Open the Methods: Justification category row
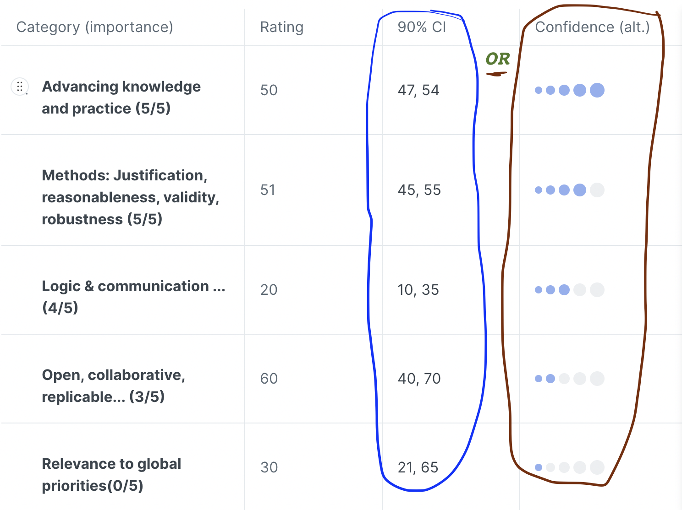Image resolution: width=682 pixels, height=510 pixels. (x=130, y=197)
